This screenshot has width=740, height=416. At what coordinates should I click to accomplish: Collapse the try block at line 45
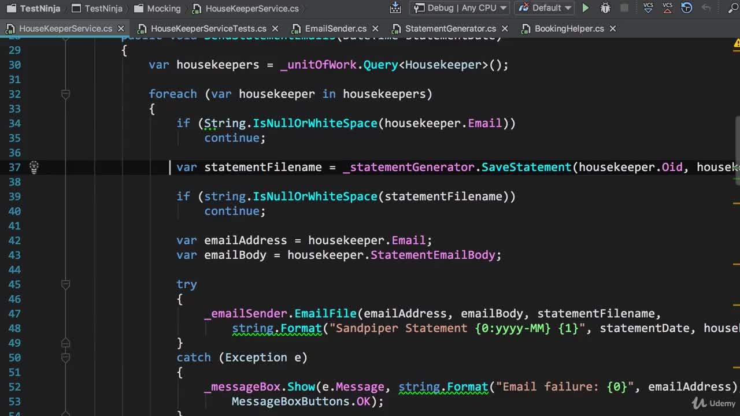pos(65,284)
